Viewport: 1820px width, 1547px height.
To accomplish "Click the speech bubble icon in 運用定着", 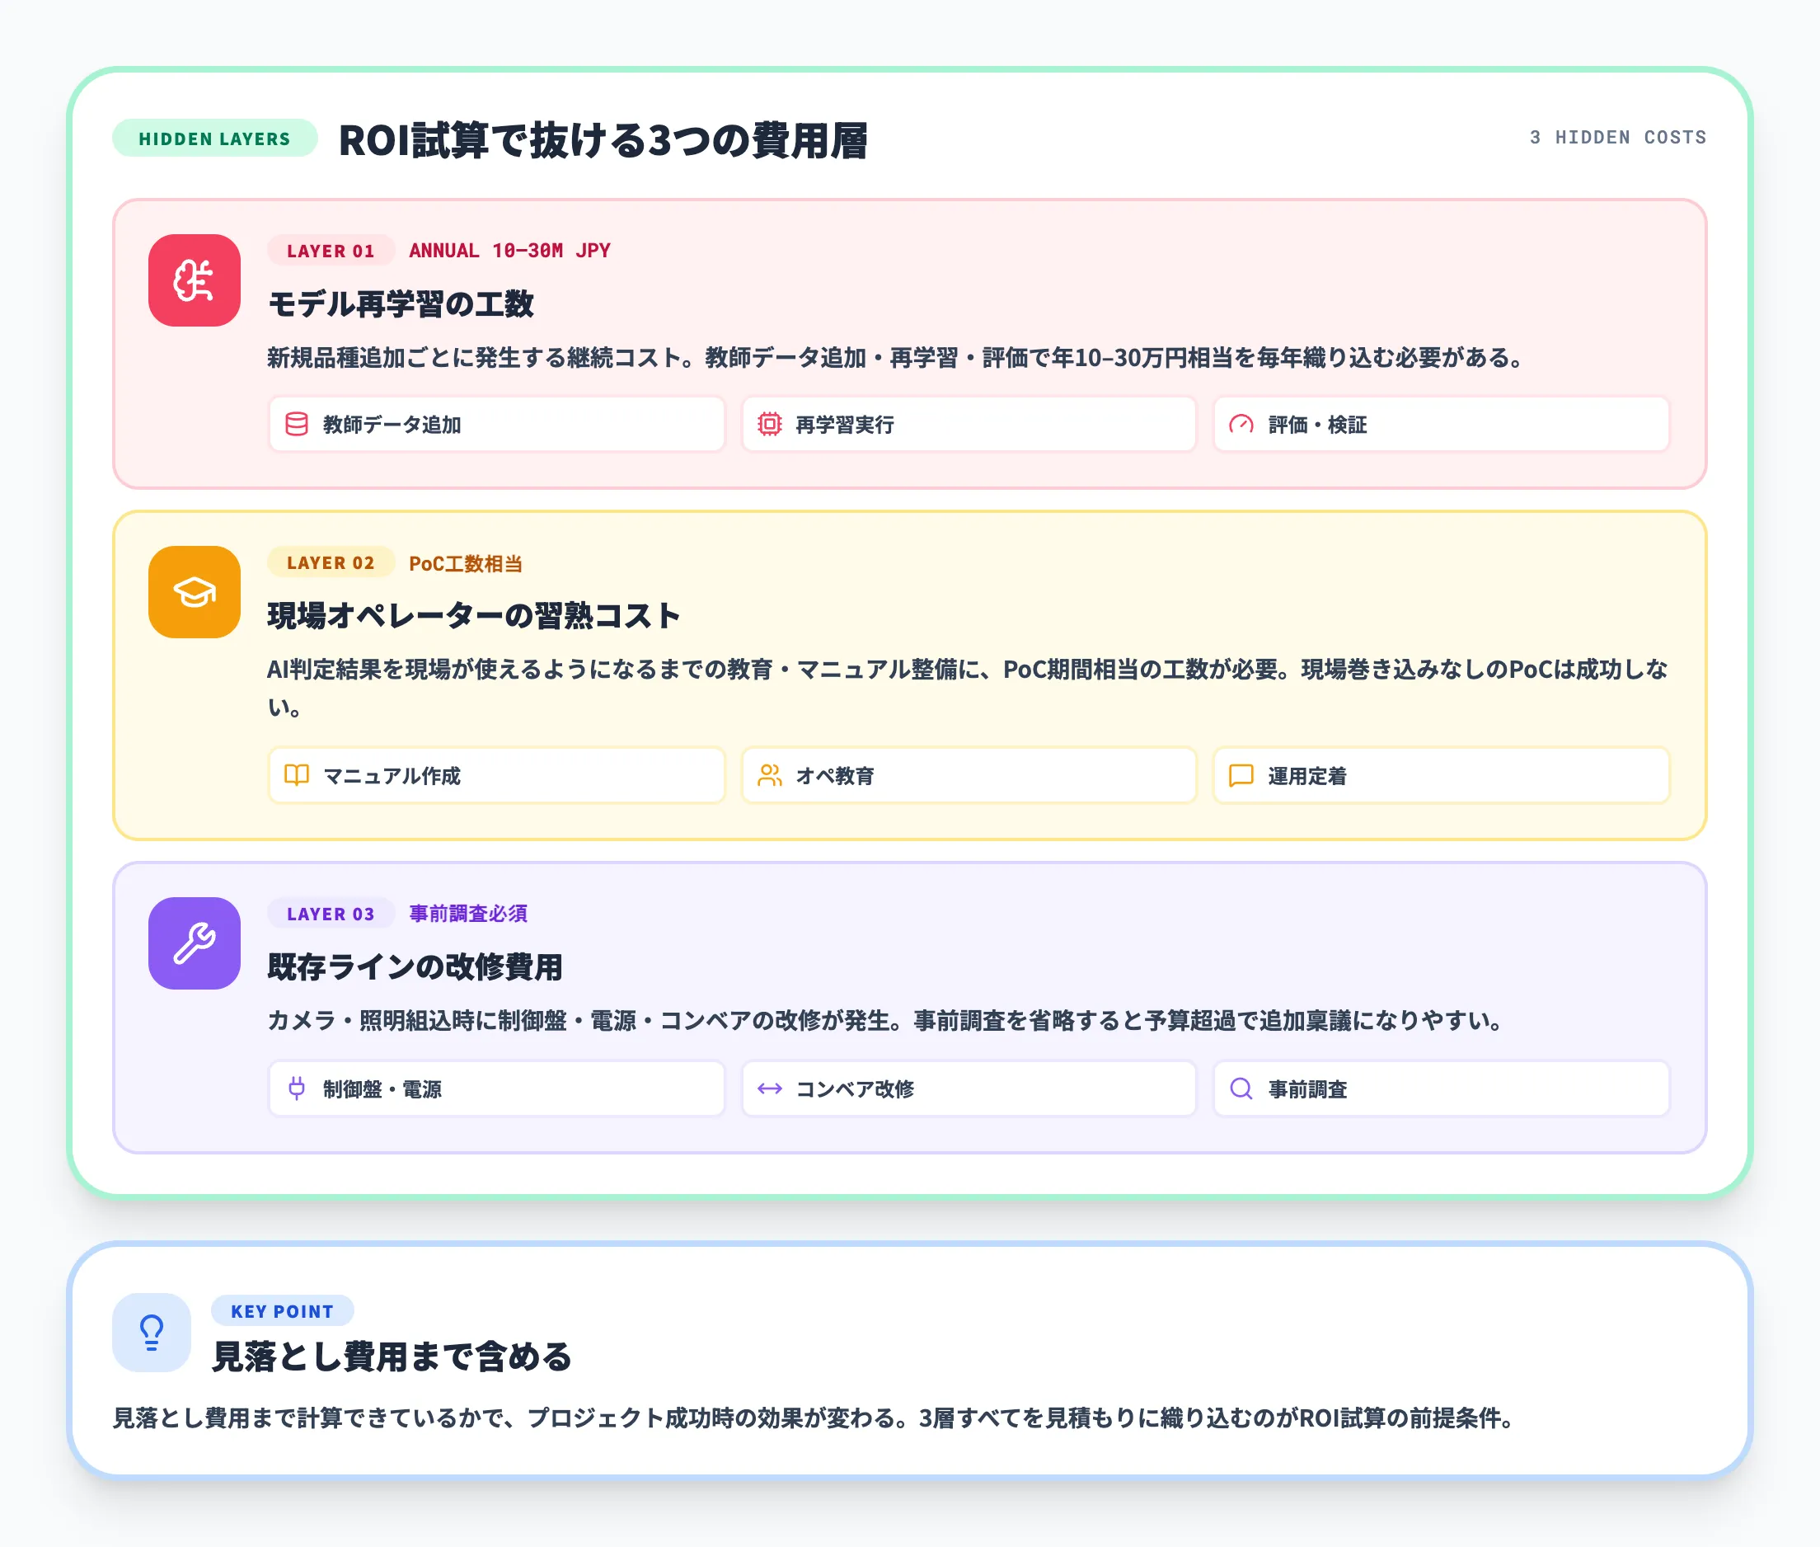I will 1241,775.
